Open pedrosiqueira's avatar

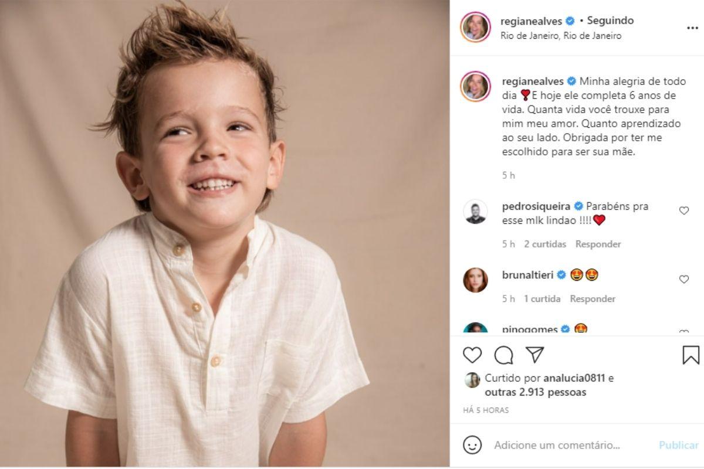[x=475, y=212]
